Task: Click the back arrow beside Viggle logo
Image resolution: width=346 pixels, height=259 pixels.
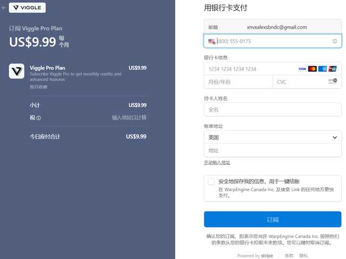Action: (4, 8)
